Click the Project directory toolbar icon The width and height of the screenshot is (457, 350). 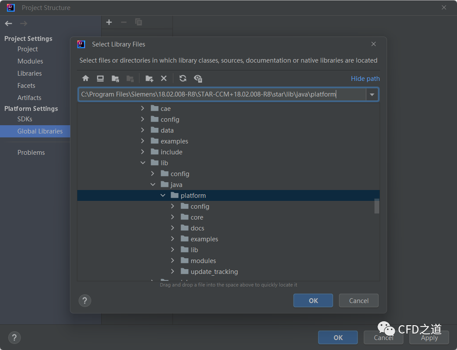pyautogui.click(x=115, y=78)
